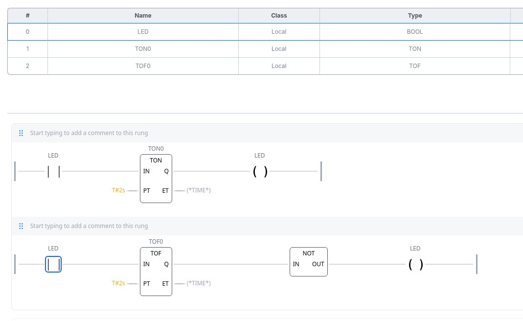Select the LED coil in the first rung
Screen dimensions: 523x321
coord(260,171)
